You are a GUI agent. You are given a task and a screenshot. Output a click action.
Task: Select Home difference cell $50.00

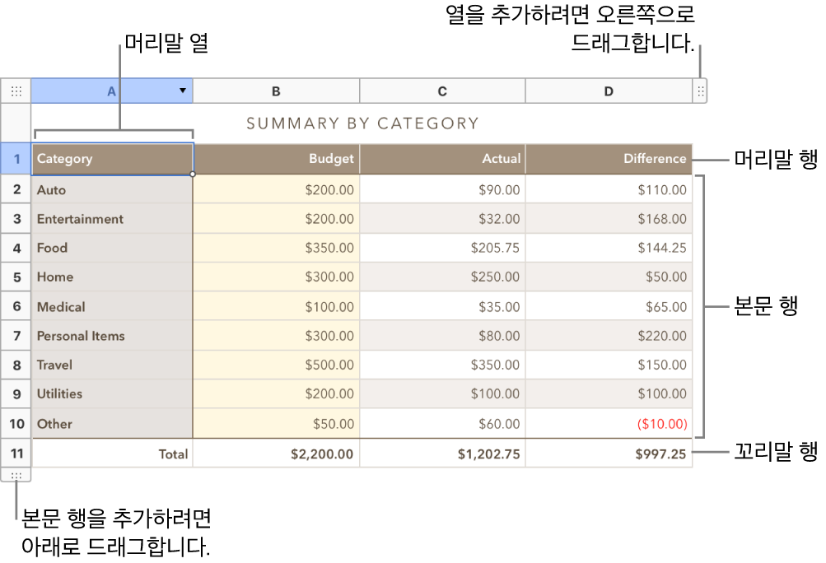[609, 277]
